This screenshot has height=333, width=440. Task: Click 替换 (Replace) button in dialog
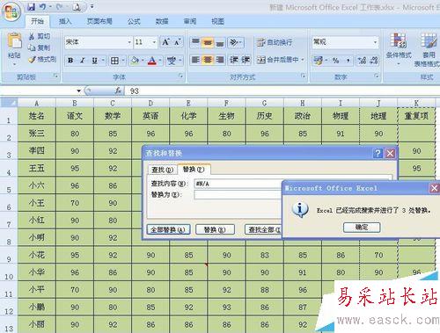click(215, 229)
